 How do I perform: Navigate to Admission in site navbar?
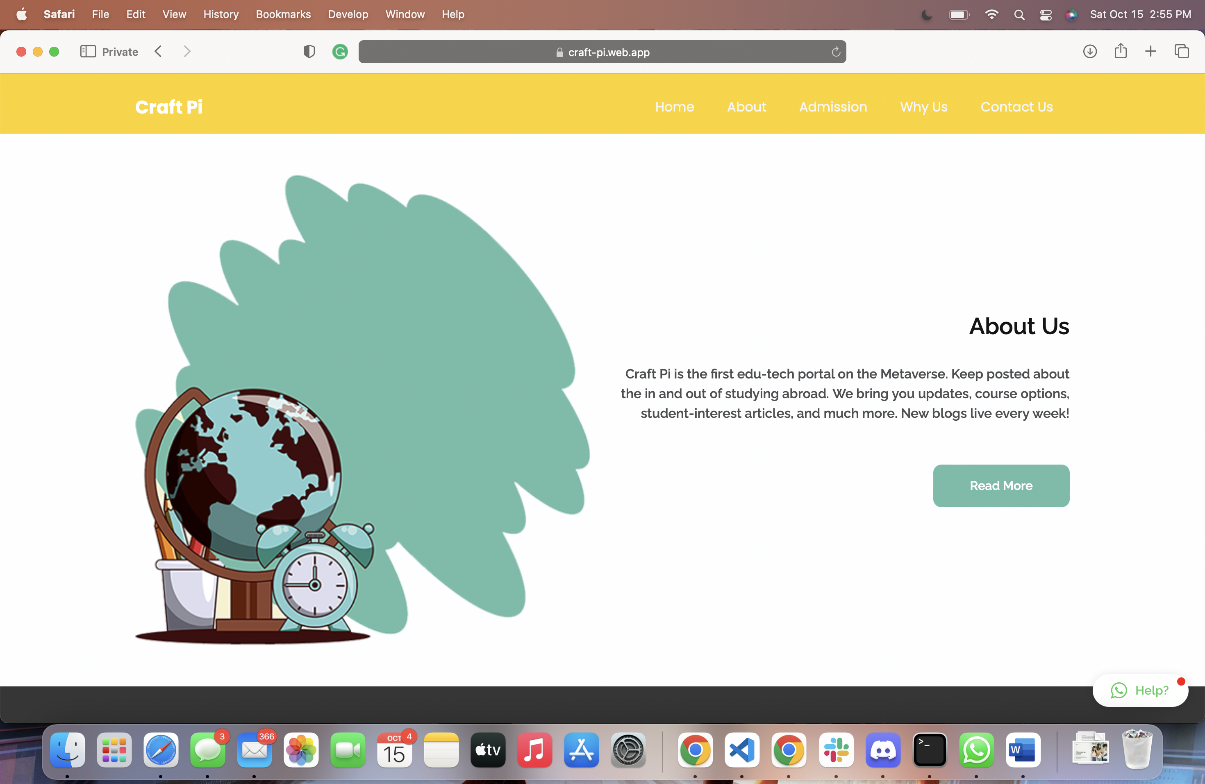tap(833, 107)
